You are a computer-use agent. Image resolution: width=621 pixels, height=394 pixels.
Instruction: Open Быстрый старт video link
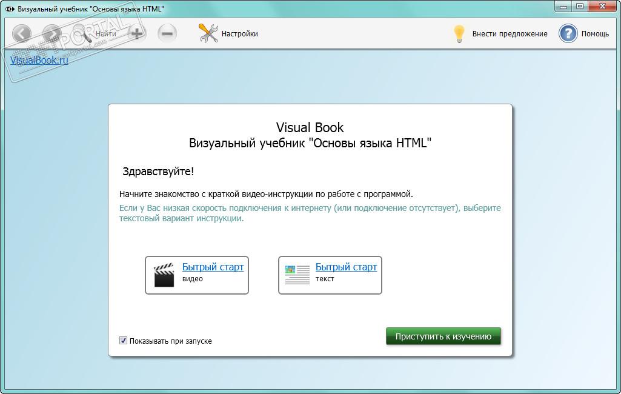coord(213,267)
